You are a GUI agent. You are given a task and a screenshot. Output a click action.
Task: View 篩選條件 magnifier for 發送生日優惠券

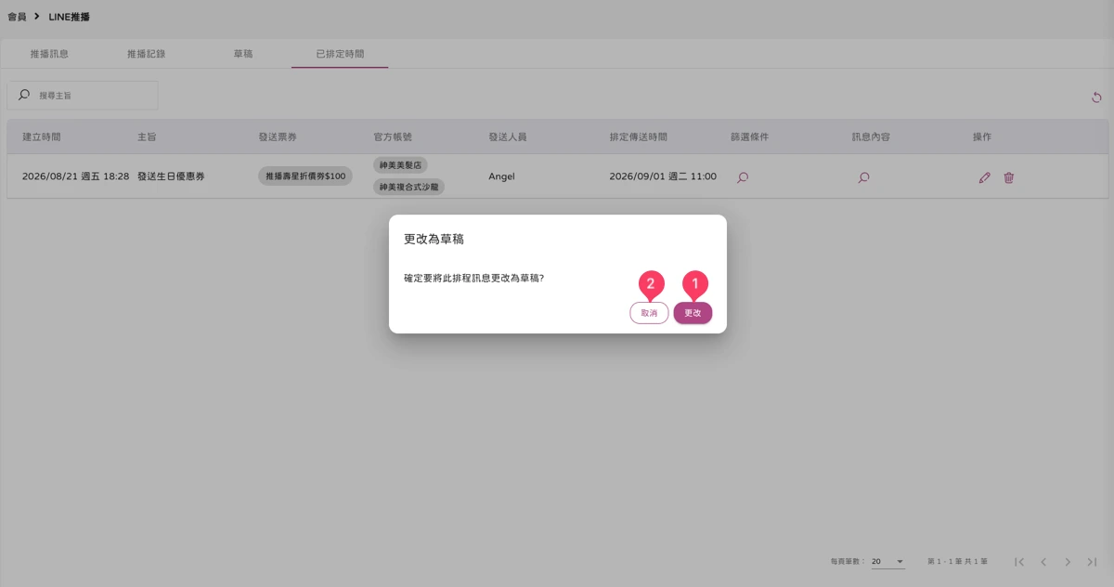tap(743, 177)
